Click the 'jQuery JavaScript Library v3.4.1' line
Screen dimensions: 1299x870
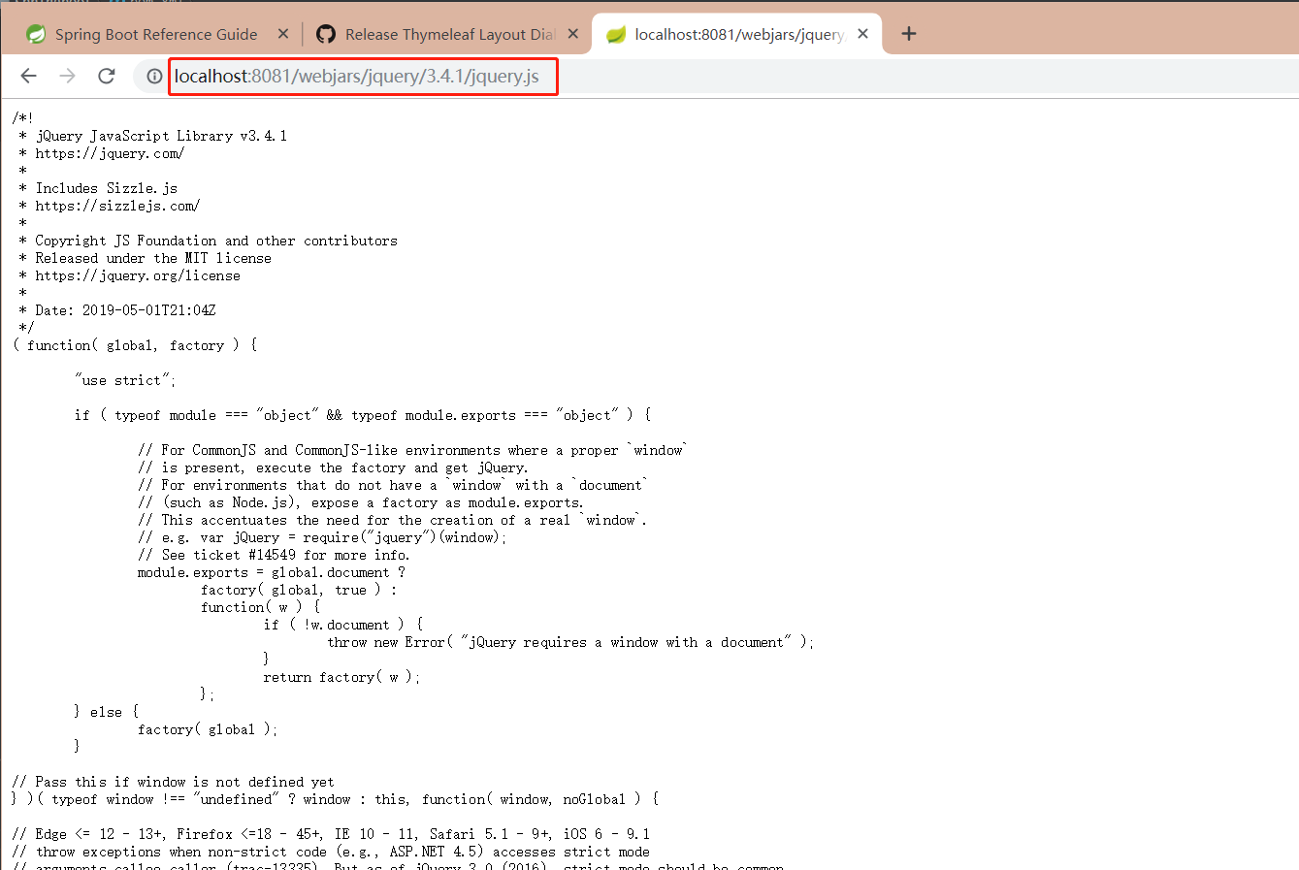[x=161, y=136]
